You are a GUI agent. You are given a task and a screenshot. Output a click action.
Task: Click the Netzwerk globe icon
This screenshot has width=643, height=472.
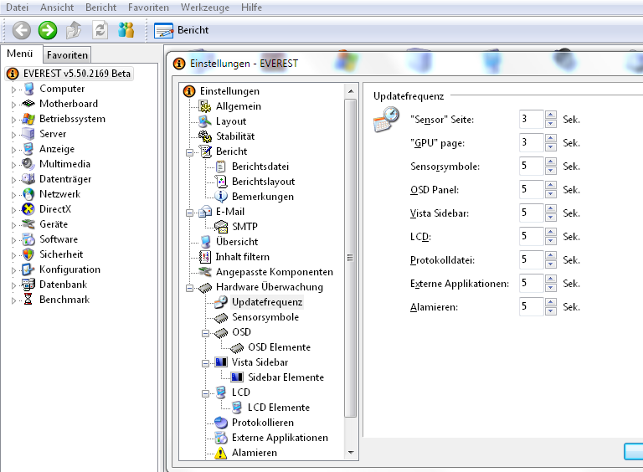(28, 194)
